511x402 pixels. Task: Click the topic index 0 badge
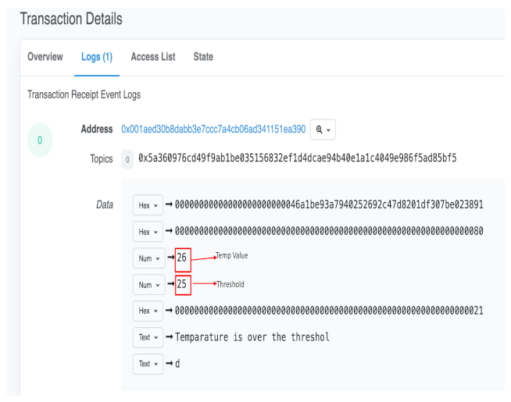point(127,159)
